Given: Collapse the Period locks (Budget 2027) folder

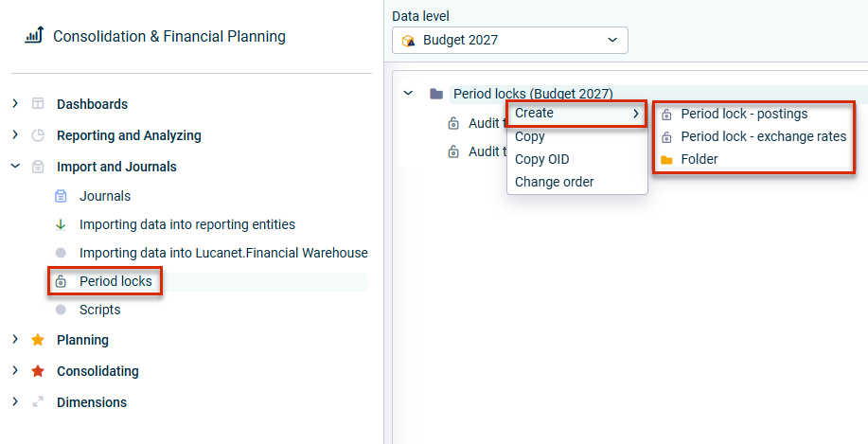Looking at the screenshot, I should [408, 94].
